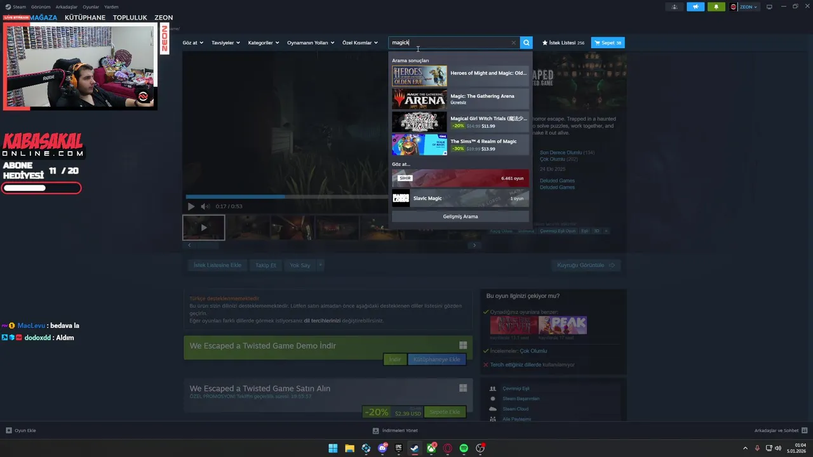Open the Xbox app from taskbar
Viewport: 813px width, 457px height.
(x=431, y=448)
